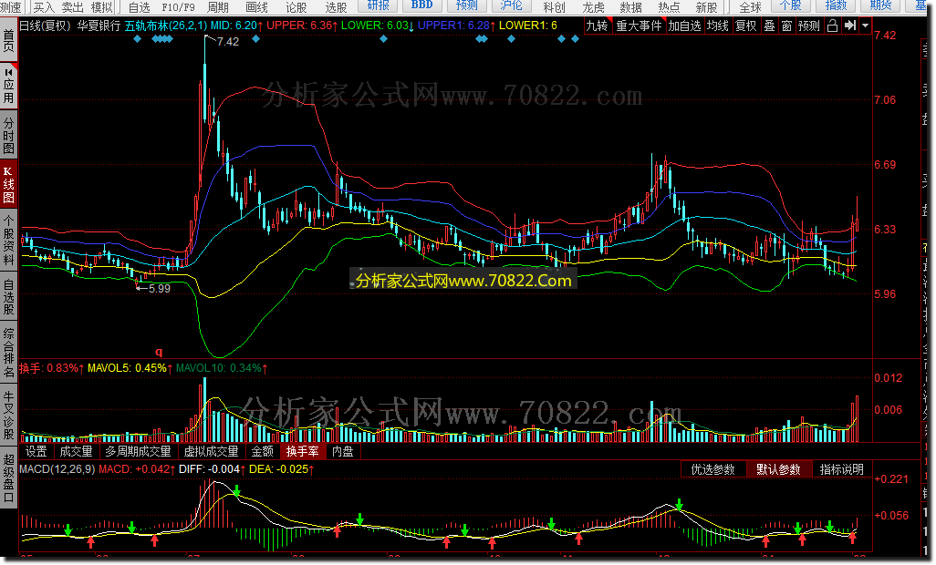Viewport: 936px width, 565px height.
Task: Open the 应用 sidebar tab
Action: (x=8, y=85)
